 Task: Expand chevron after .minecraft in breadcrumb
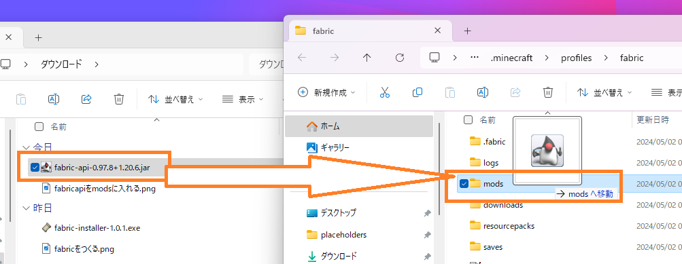pos(547,58)
